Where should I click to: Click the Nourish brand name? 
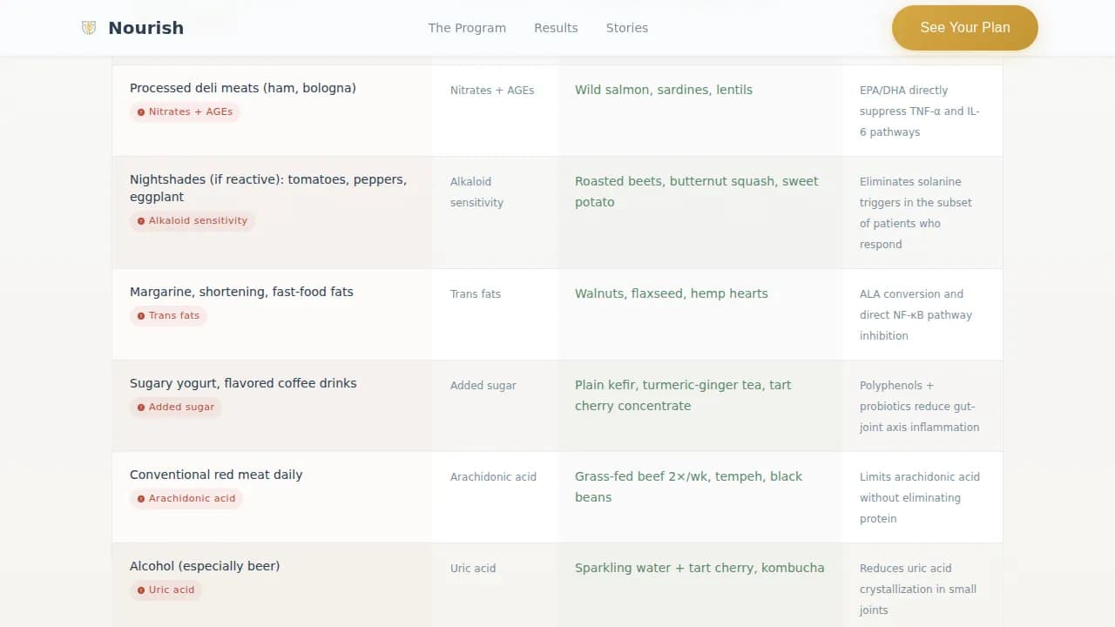(x=145, y=28)
